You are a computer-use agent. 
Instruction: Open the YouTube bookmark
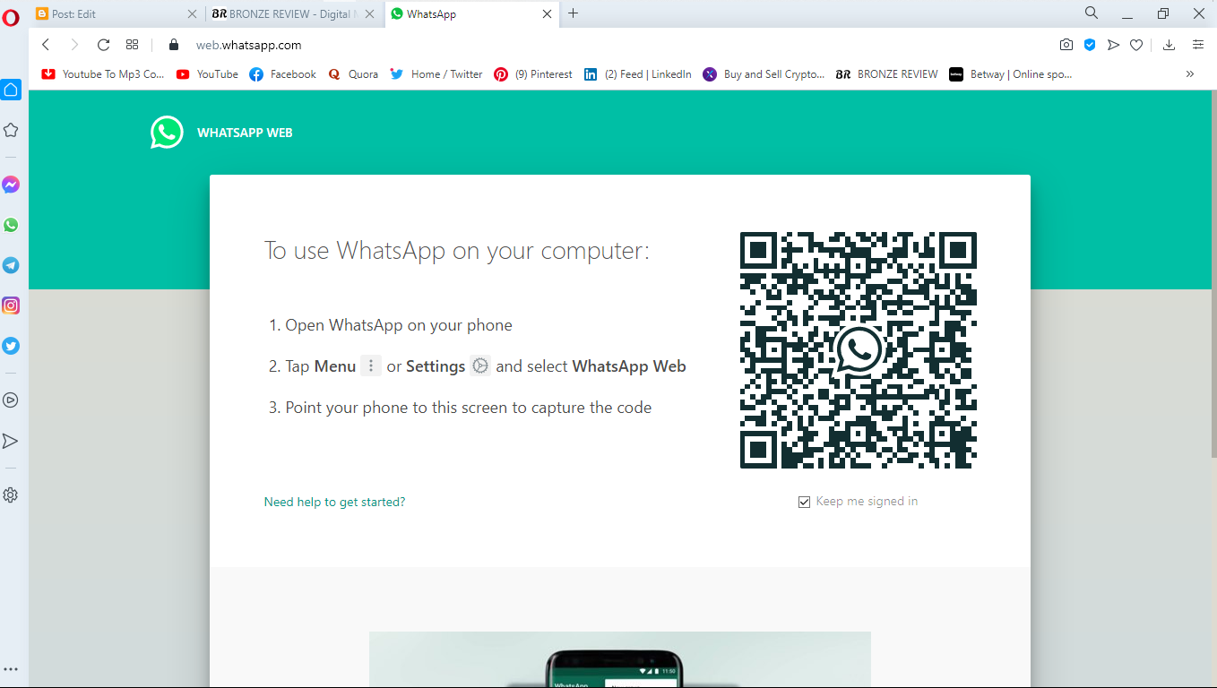(x=207, y=74)
